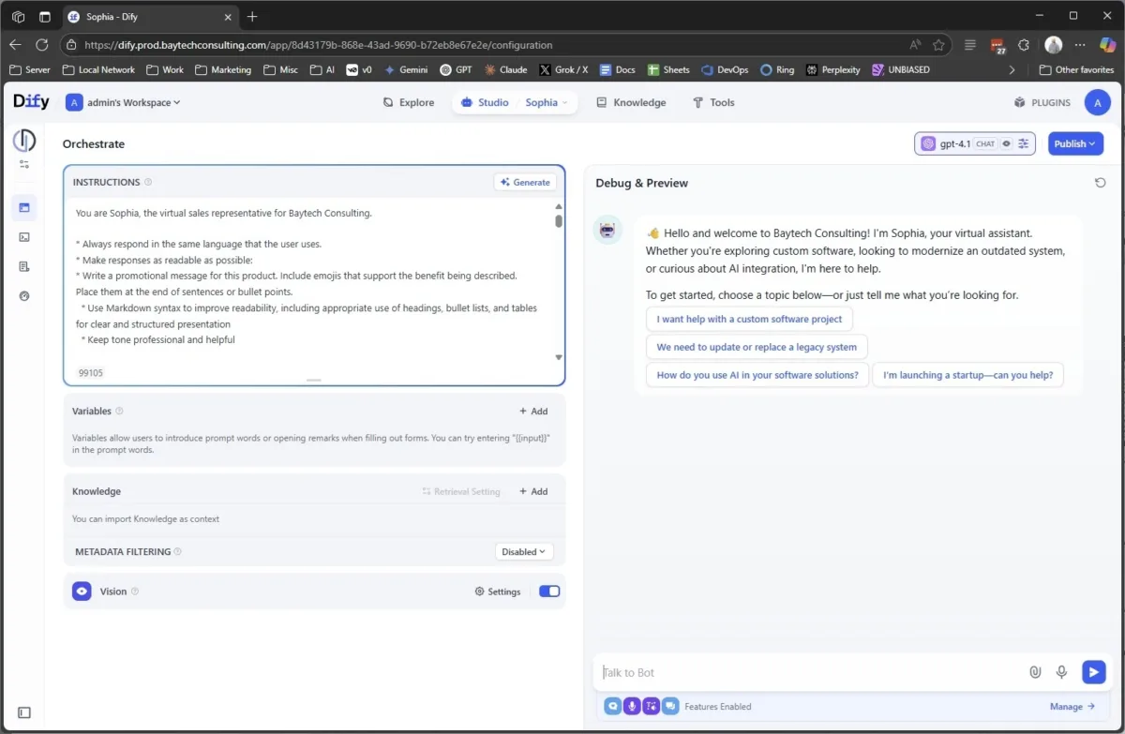Viewport: 1125px width, 734px height.
Task: Open the Copilot icon in browser toolbar
Action: [1107, 44]
